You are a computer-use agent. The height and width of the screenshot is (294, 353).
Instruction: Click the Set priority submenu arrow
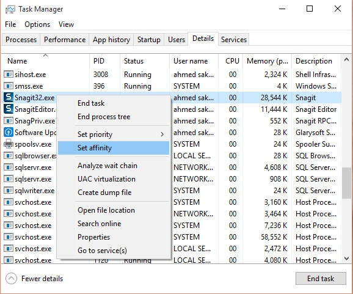coord(162,134)
